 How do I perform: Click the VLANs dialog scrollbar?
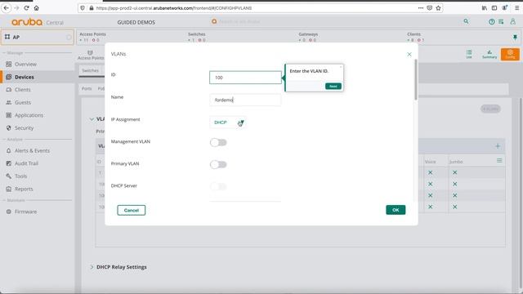[416, 80]
